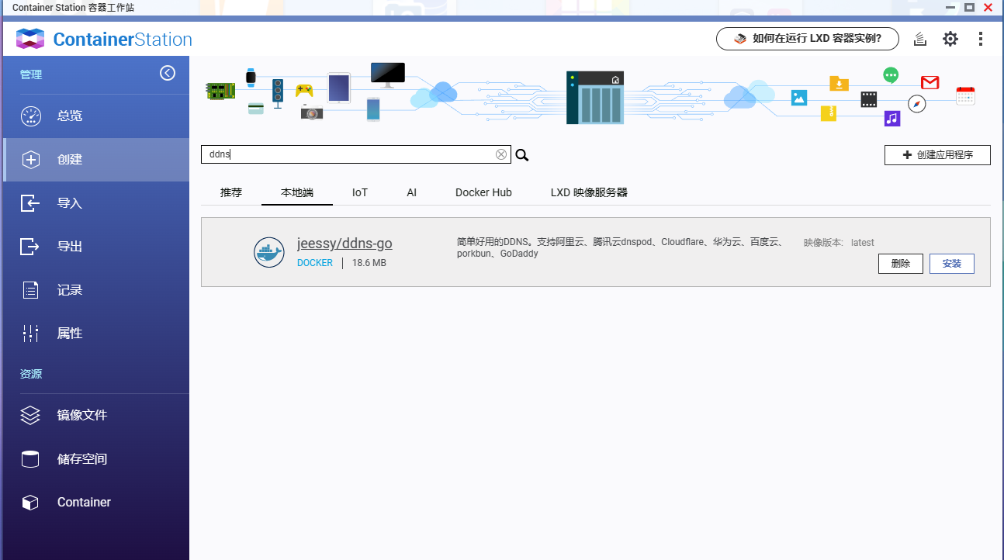1004x560 pixels.
Task: Open the 导出 export page
Action: point(95,247)
